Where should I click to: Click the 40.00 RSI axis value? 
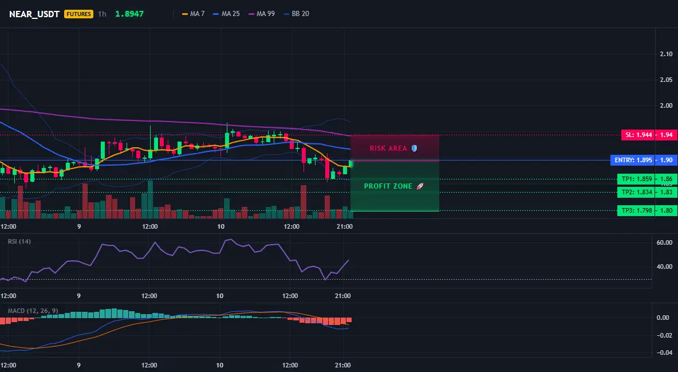(x=665, y=267)
